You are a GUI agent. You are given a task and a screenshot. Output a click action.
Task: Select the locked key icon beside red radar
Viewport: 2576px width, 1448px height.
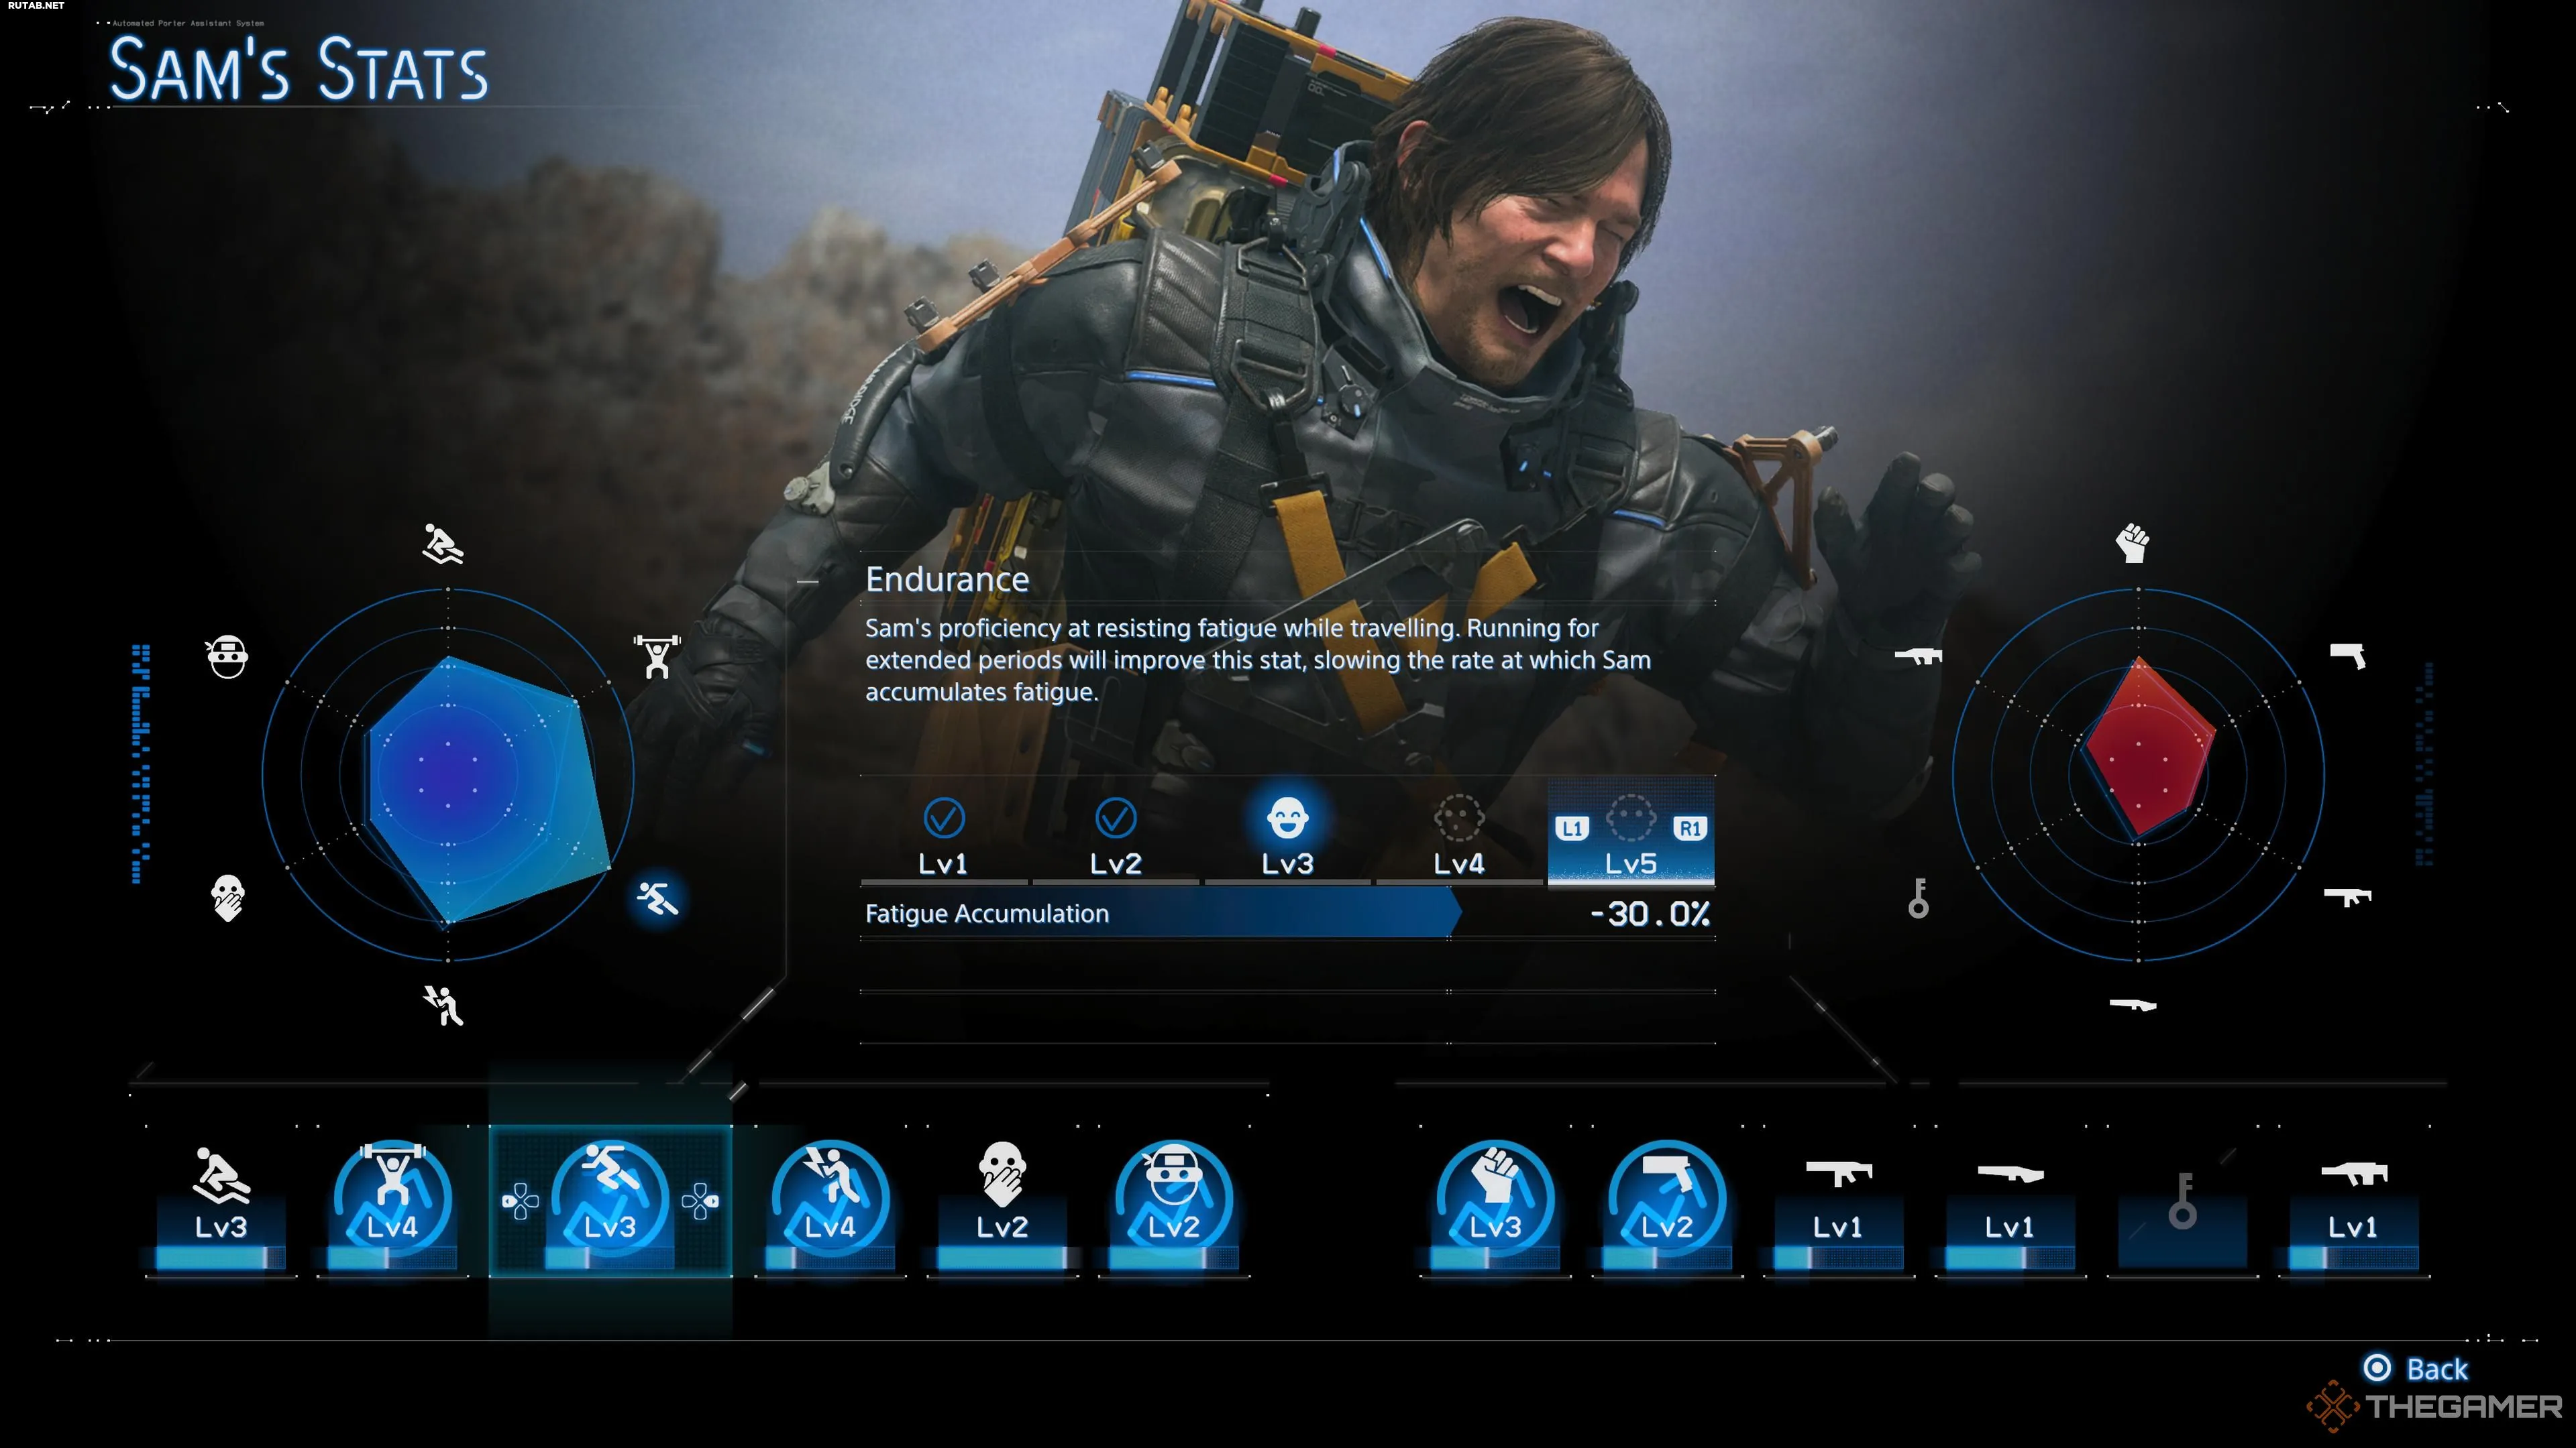1918,898
